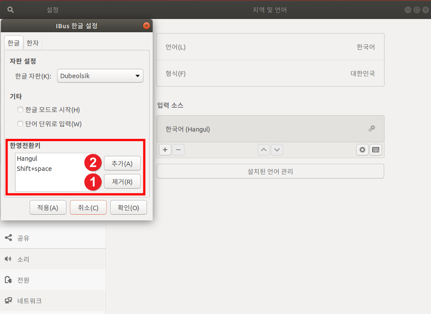This screenshot has width=431, height=314.
Task: Click the 추가(A) button to add a key
Action: point(122,163)
